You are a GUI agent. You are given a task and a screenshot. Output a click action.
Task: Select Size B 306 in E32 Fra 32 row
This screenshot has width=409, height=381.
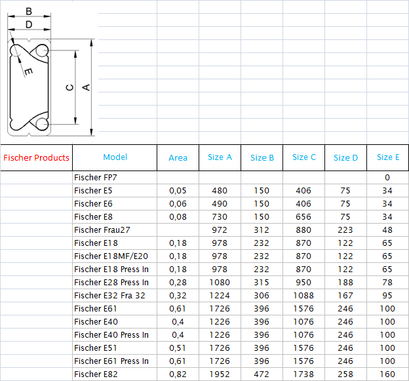pos(262,295)
